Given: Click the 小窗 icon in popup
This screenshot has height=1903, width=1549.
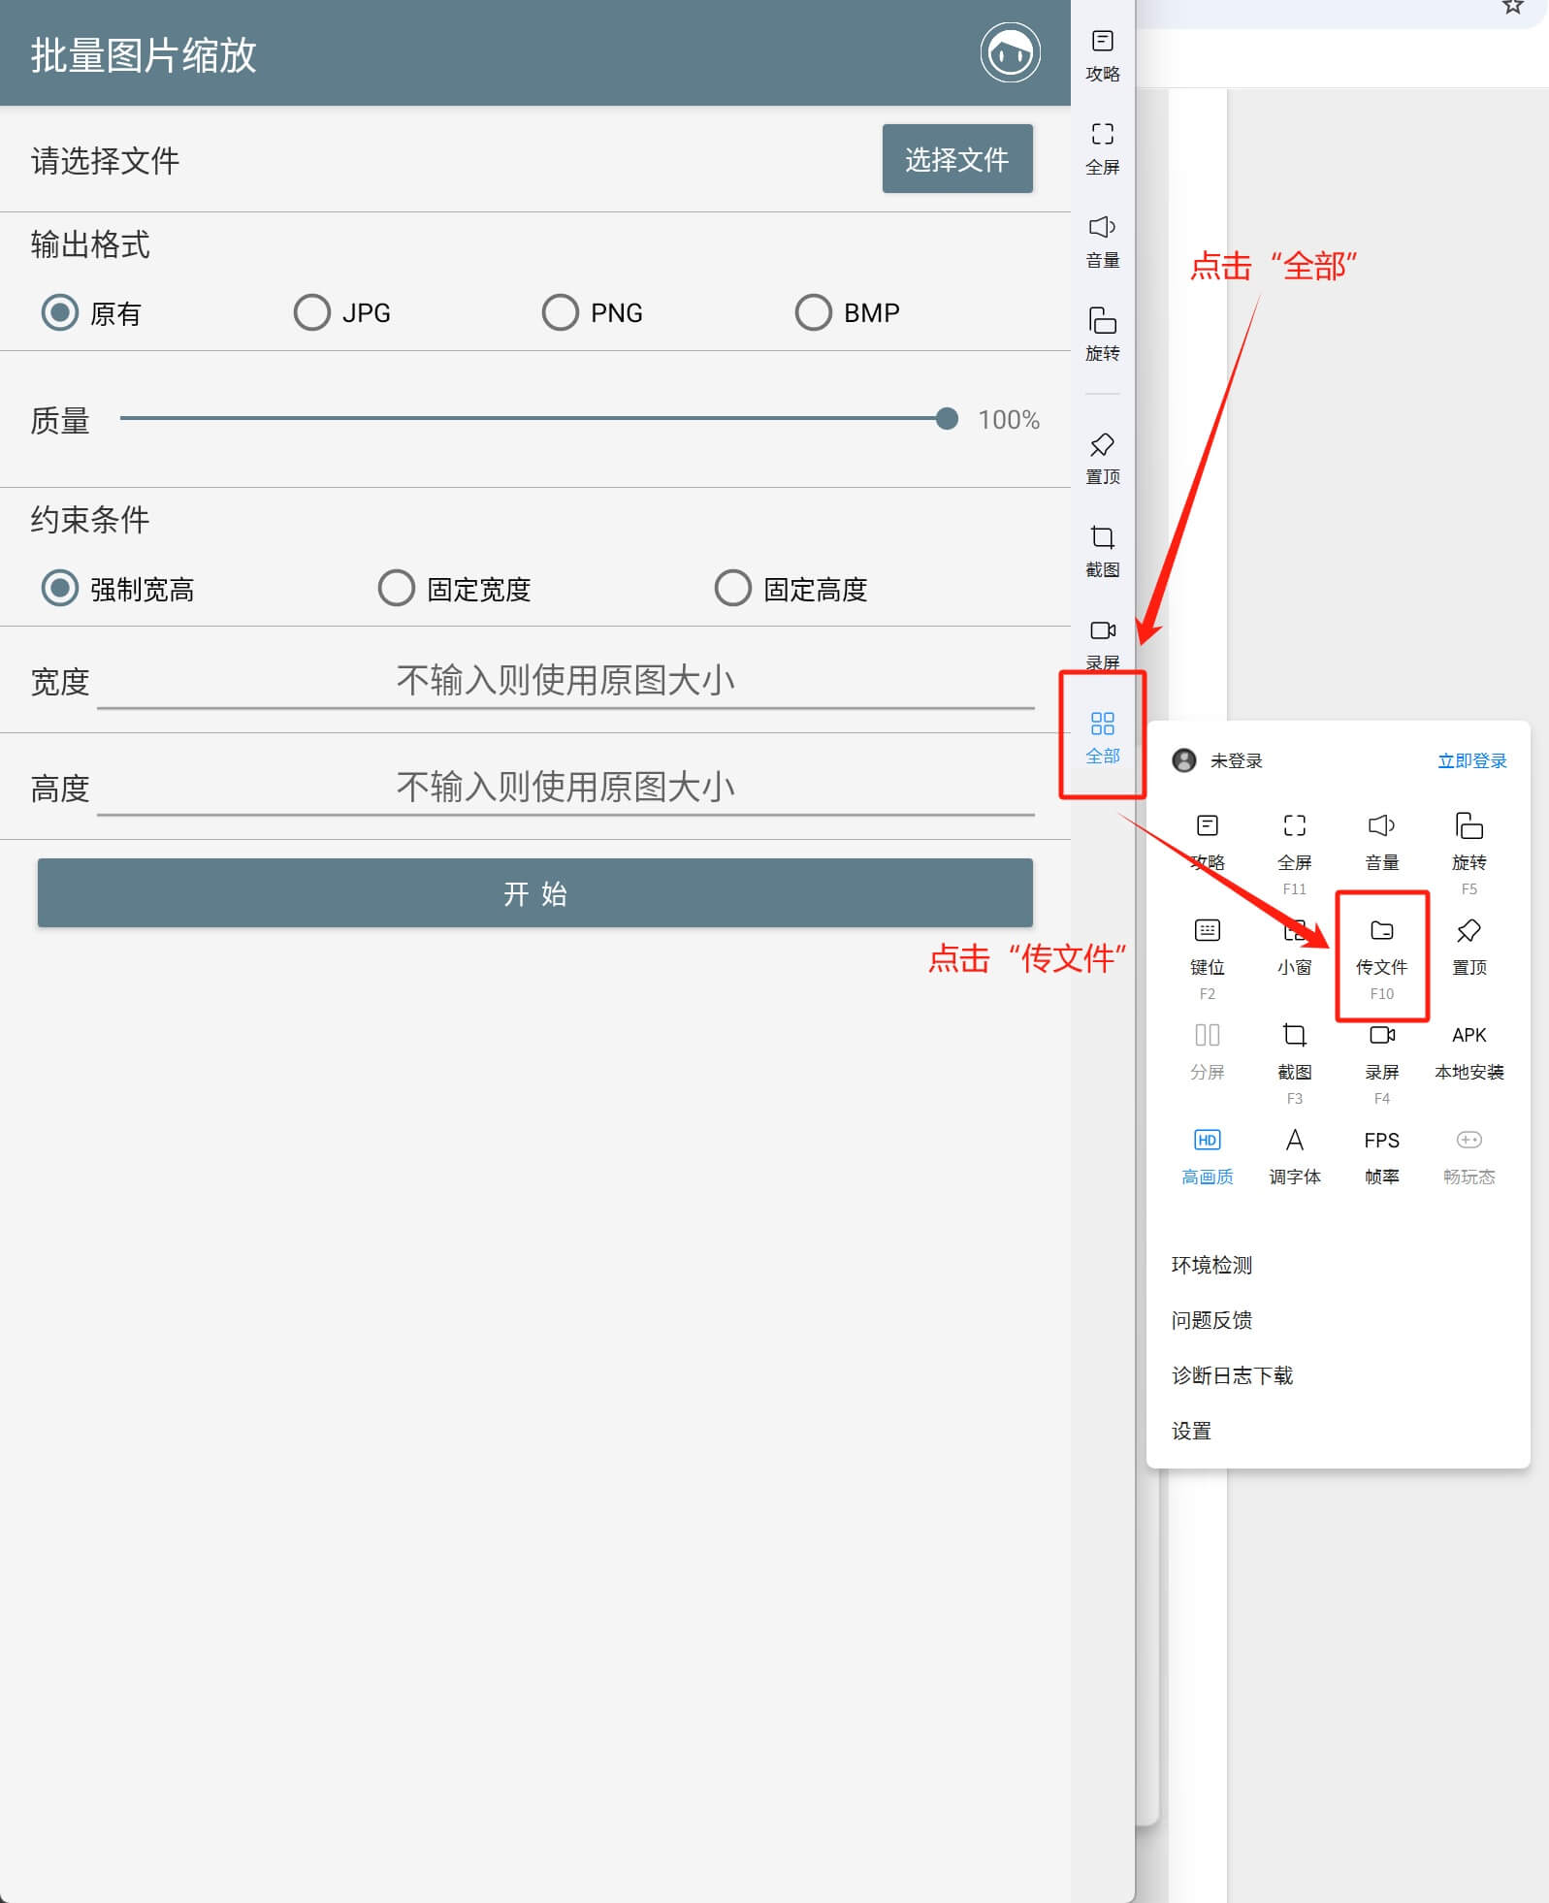Looking at the screenshot, I should coord(1294,932).
